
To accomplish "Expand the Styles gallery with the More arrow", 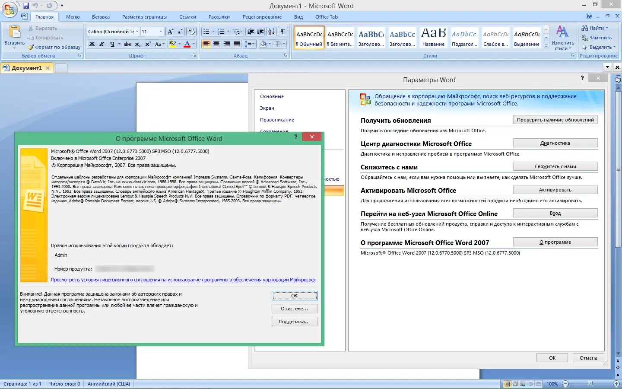I will pos(546,45).
